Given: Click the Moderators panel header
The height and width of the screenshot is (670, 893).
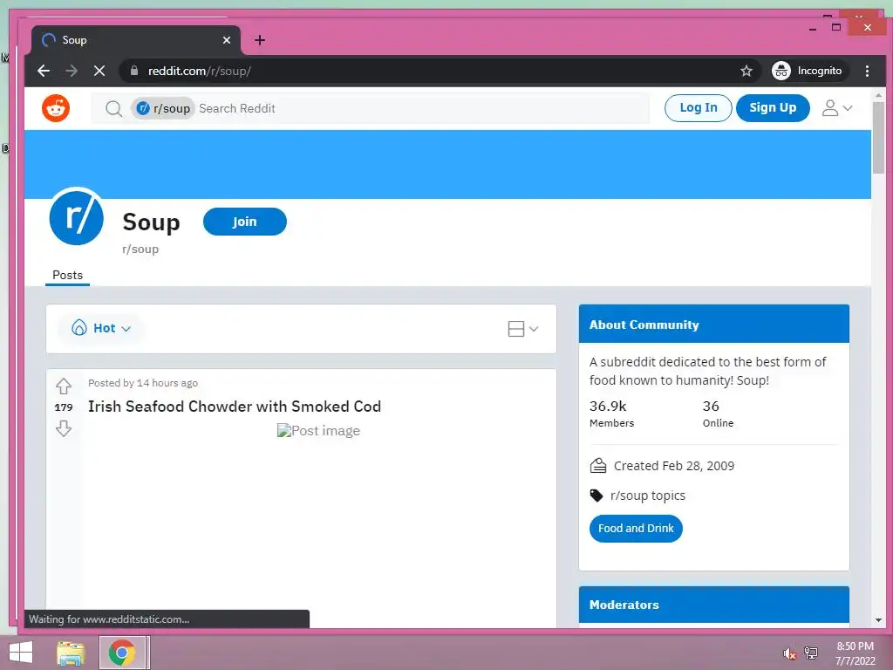Looking at the screenshot, I should coord(713,605).
